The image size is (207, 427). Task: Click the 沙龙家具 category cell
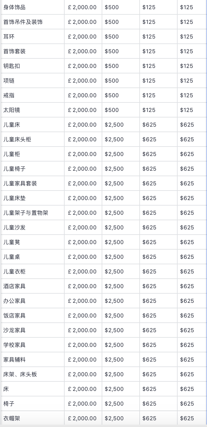[14, 330]
